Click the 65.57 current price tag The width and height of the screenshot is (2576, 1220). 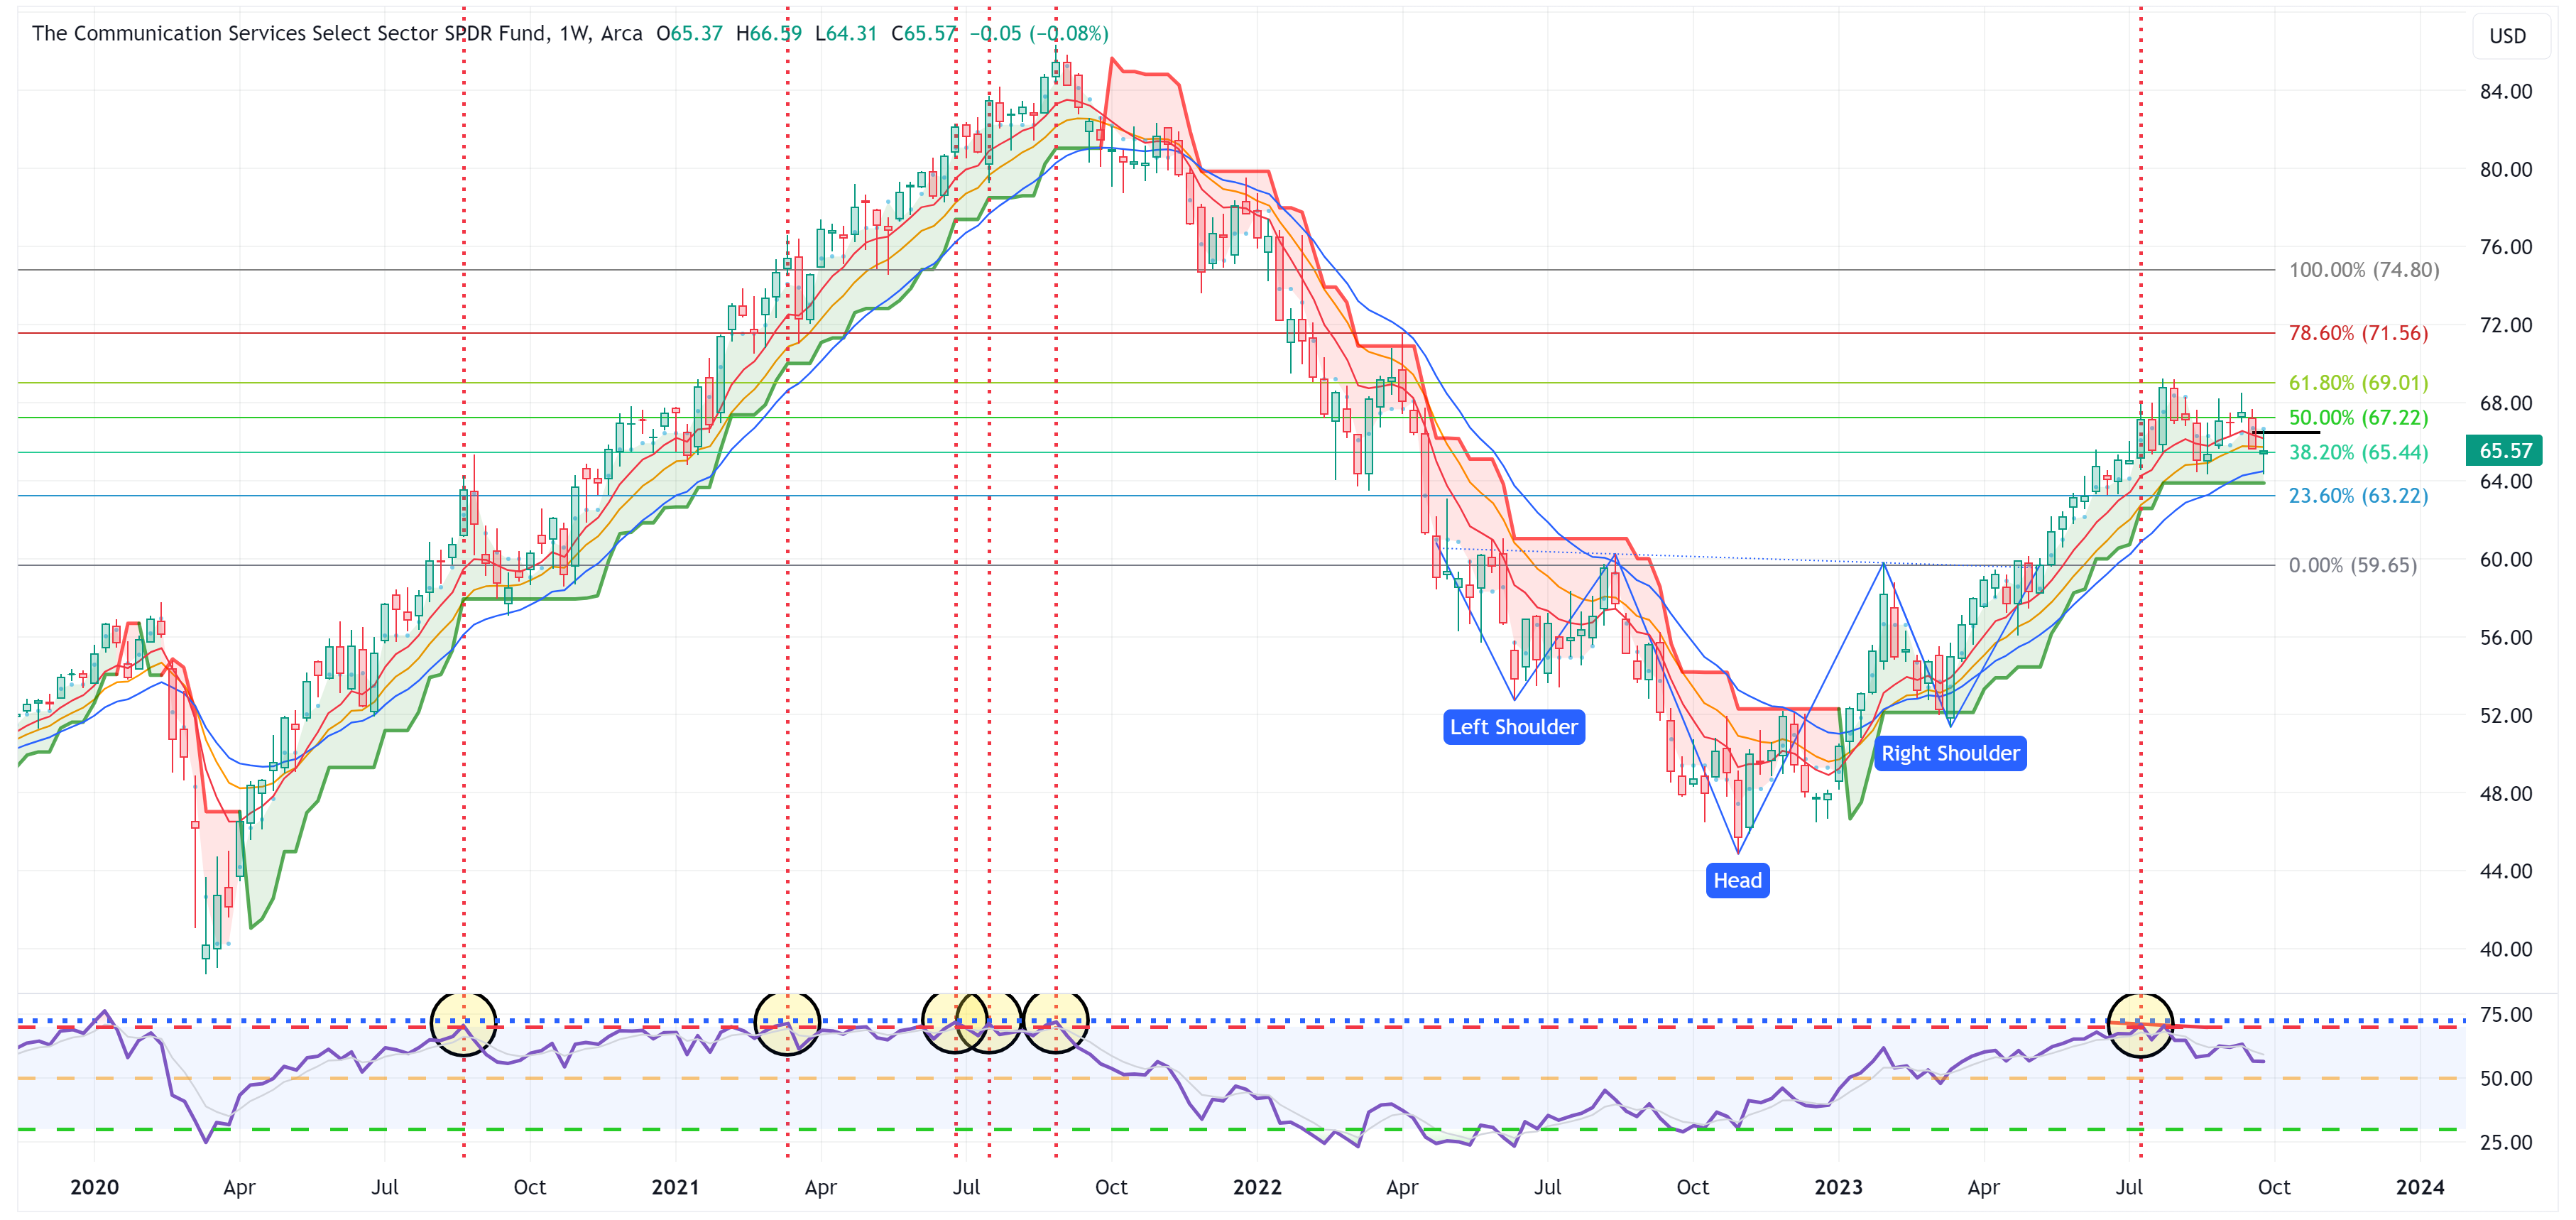point(2504,451)
